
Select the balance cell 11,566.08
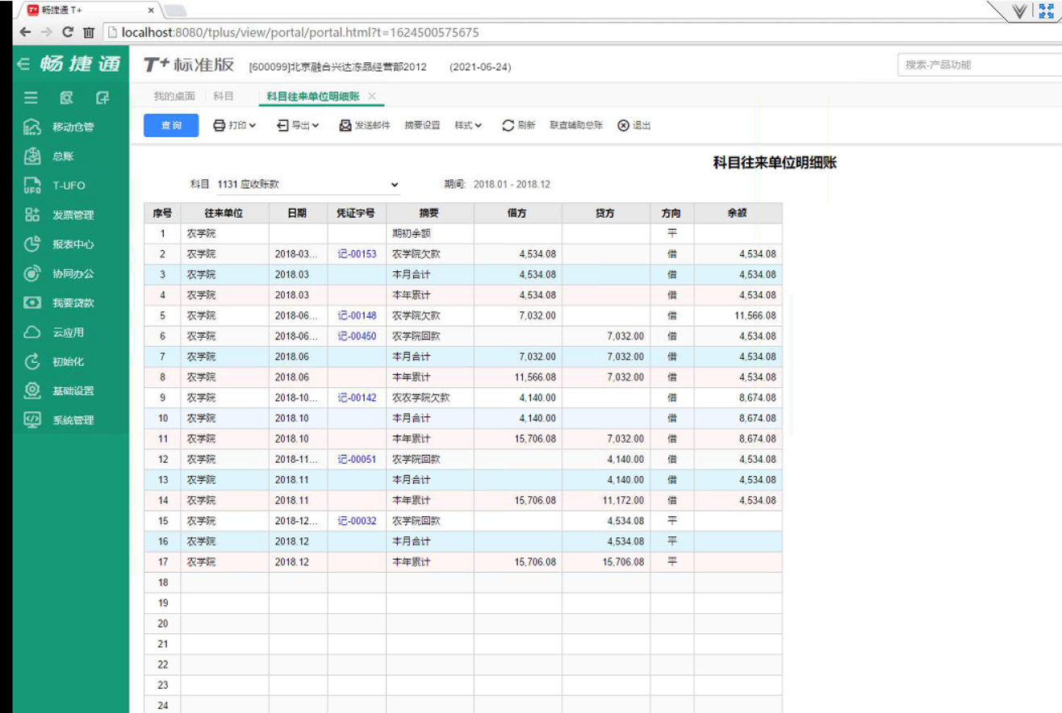click(738, 315)
